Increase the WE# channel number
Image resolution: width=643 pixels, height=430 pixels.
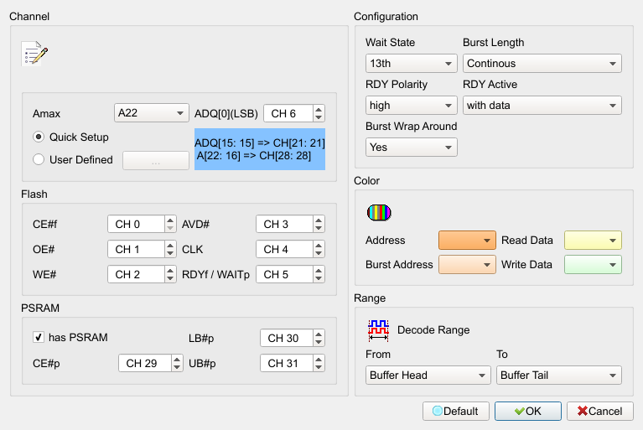[170, 270]
